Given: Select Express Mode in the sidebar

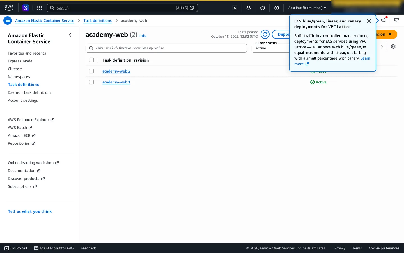Looking at the screenshot, I should [x=20, y=61].
